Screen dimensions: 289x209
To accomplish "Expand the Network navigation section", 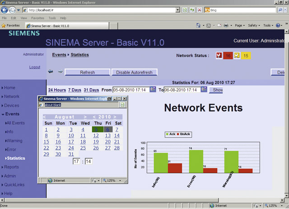I will [11, 97].
